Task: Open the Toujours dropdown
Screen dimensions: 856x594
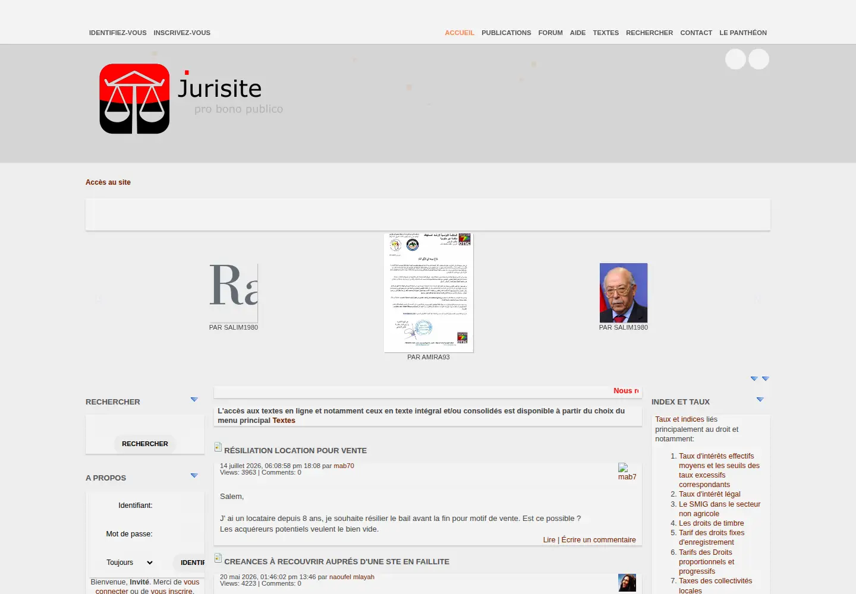Action: click(130, 563)
